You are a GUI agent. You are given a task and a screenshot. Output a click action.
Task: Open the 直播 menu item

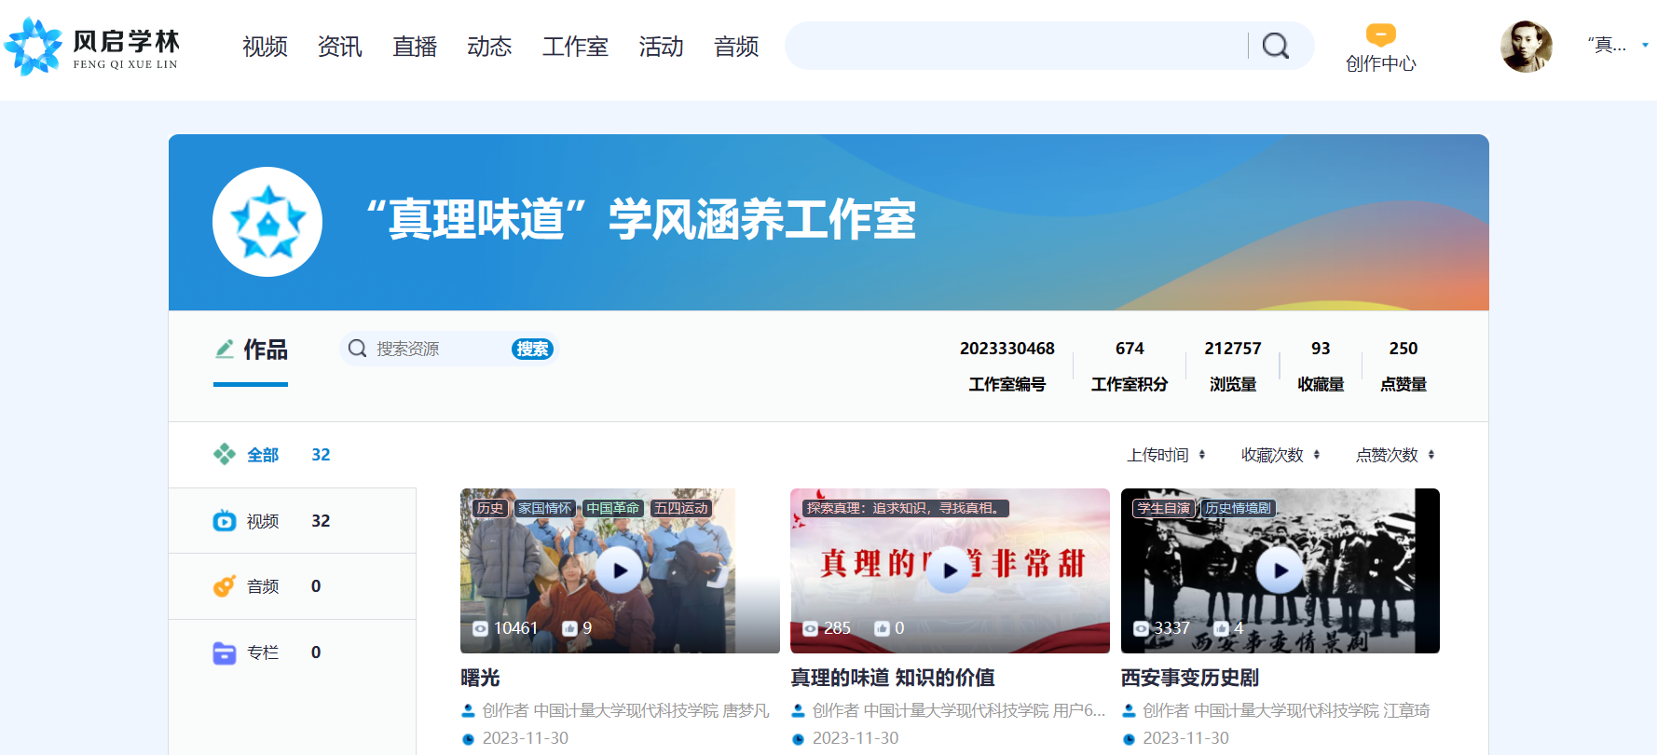coord(415,47)
